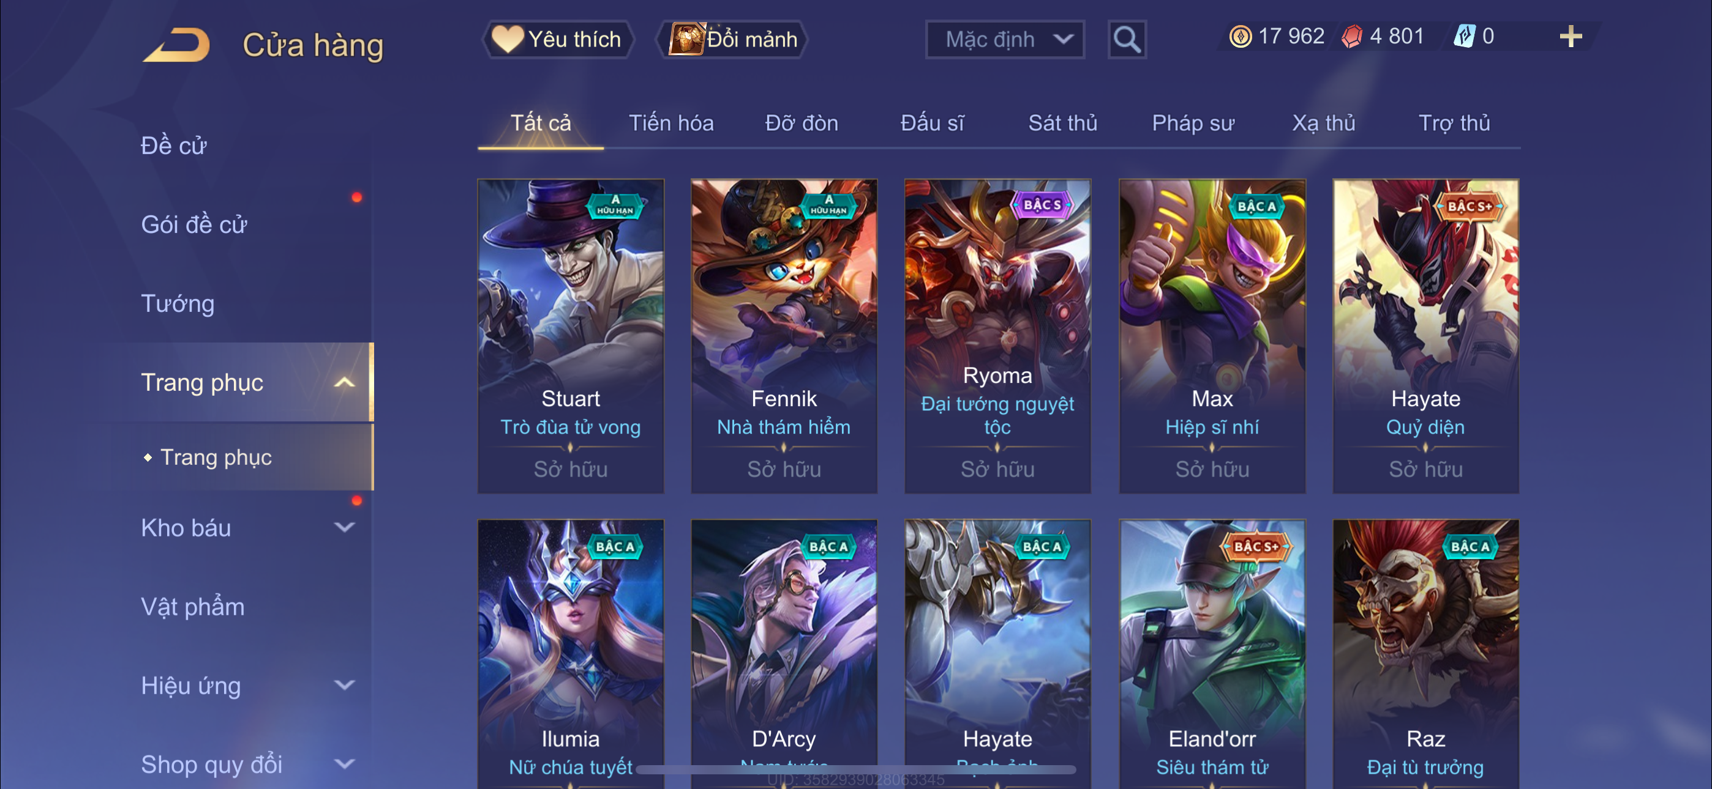Open the Gói đề cử menu item
The width and height of the screenshot is (1712, 789).
(x=194, y=225)
